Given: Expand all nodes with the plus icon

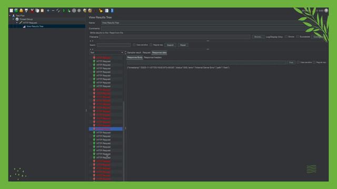Looking at the screenshot, I should pos(48,10).
